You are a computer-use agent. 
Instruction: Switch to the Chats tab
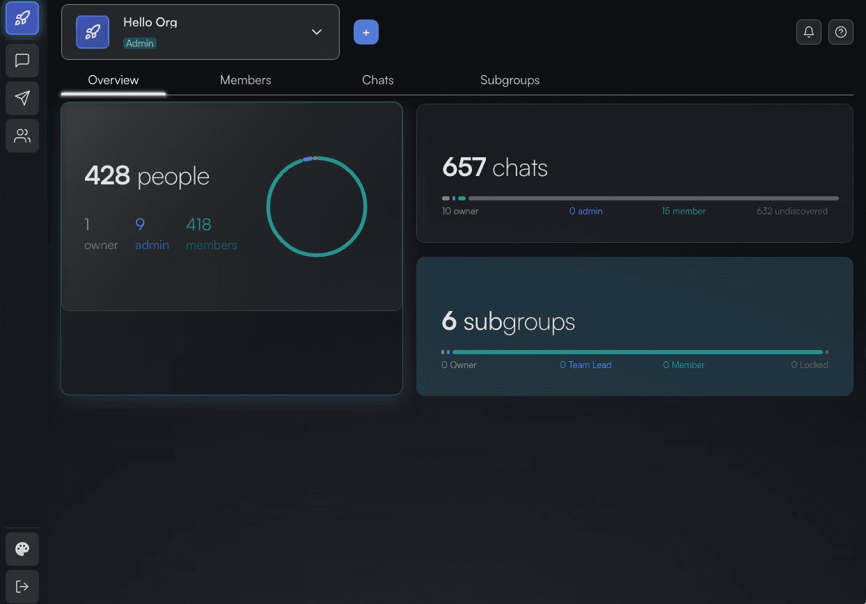pyautogui.click(x=378, y=80)
